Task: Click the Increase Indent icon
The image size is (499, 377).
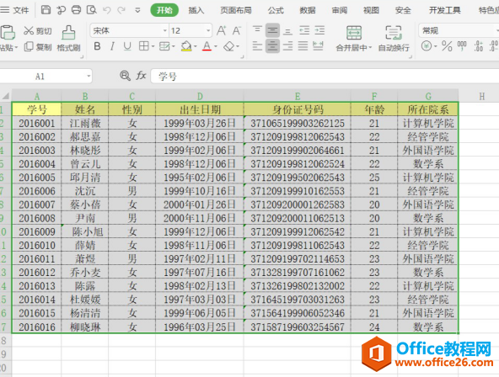Action: [x=319, y=30]
